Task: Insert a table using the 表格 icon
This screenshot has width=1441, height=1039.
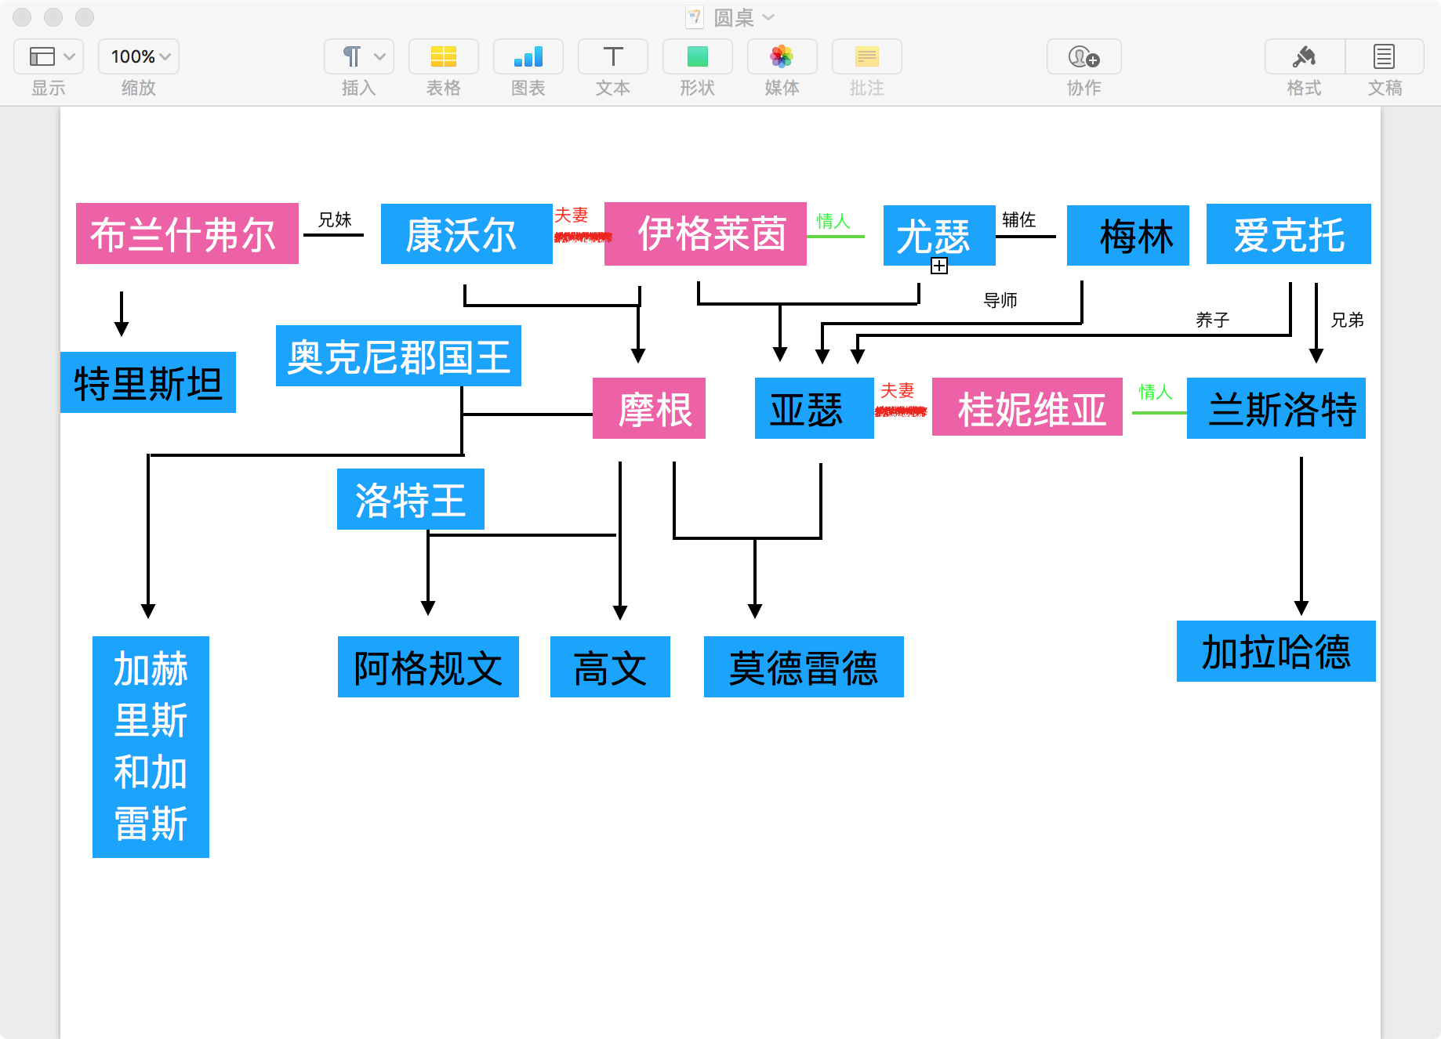Action: coord(443,56)
